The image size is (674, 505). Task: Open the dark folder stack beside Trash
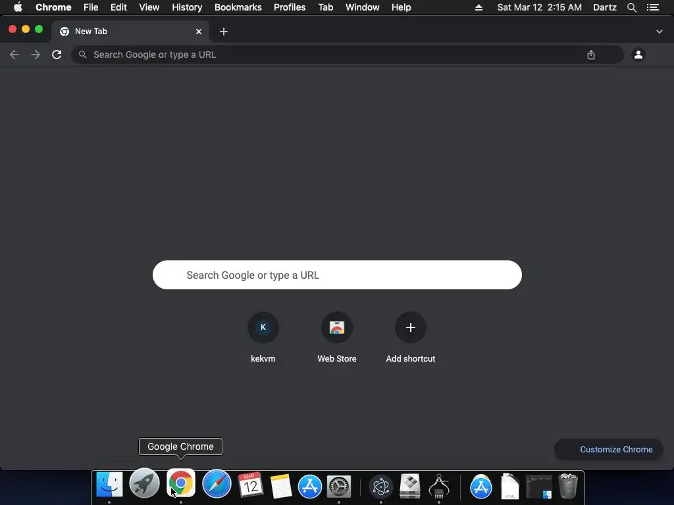click(538, 487)
